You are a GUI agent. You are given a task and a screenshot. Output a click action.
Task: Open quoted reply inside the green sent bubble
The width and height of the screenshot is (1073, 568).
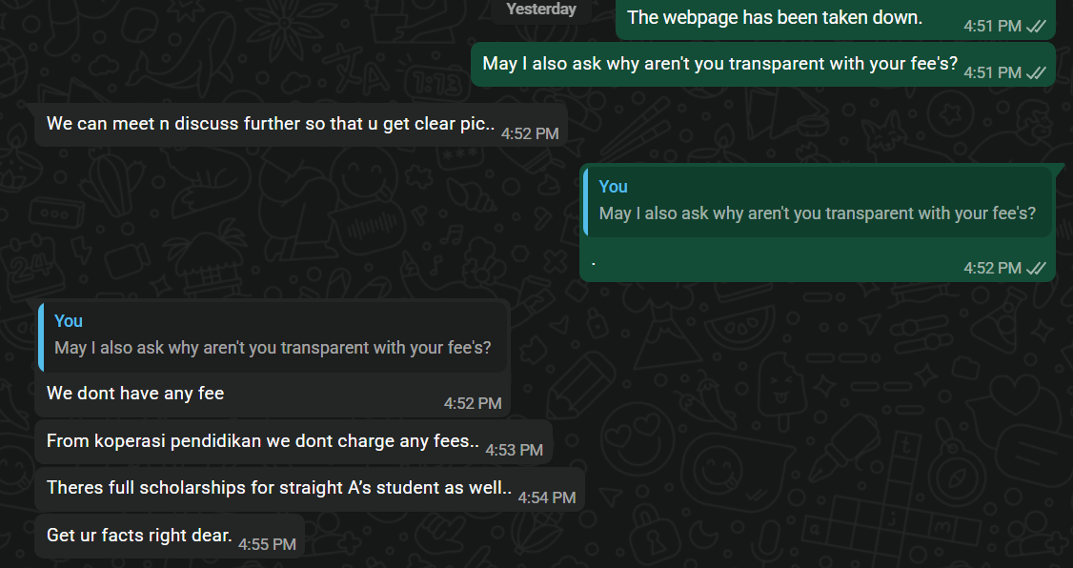[x=817, y=201]
